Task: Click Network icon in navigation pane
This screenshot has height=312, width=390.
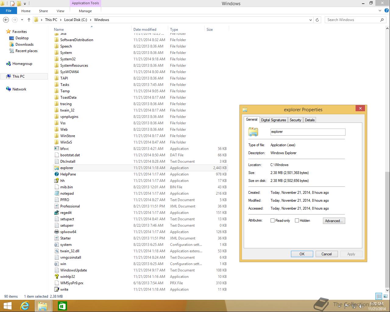Action: point(9,89)
